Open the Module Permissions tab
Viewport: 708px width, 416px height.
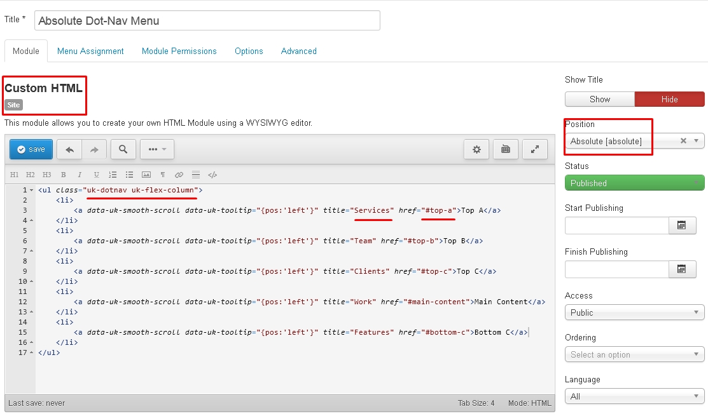pyautogui.click(x=179, y=51)
